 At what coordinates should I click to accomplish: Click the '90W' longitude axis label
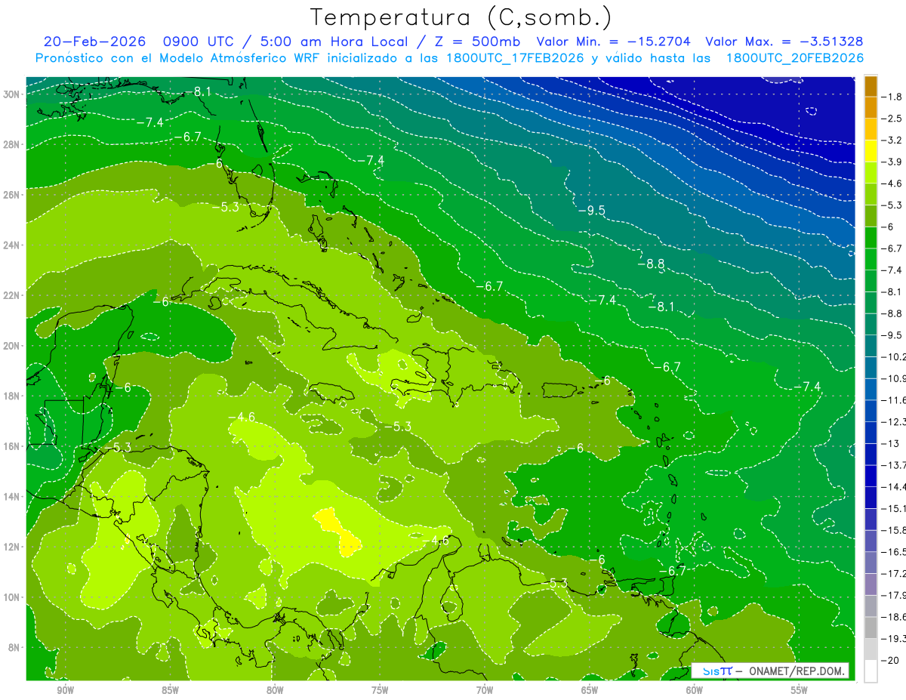[65, 691]
